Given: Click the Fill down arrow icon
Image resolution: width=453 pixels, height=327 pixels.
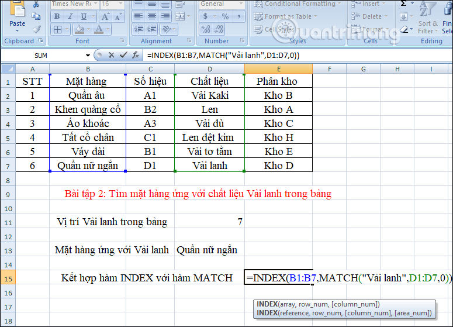Looking at the screenshot, I should tap(404, 16).
